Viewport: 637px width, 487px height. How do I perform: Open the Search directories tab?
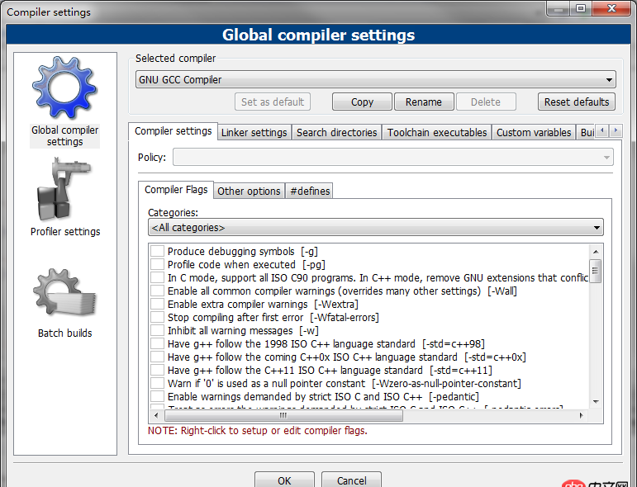(x=337, y=133)
